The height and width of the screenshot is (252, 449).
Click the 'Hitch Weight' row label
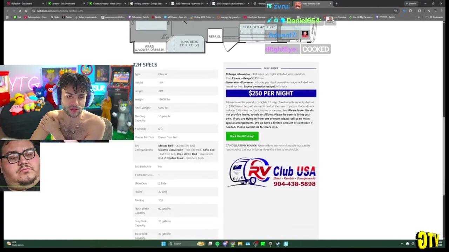coord(142,108)
